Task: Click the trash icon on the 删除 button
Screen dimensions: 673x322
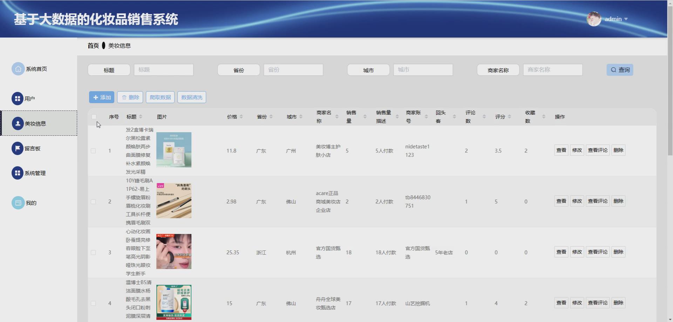Action: [x=125, y=97]
